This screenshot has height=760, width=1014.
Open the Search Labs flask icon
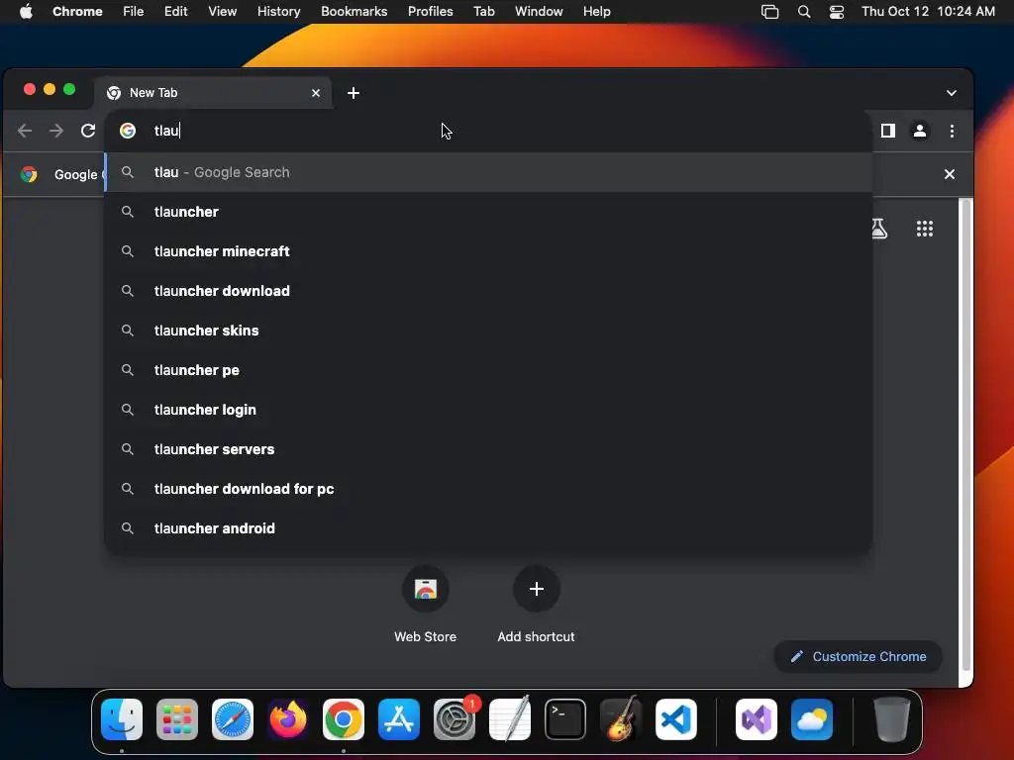pyautogui.click(x=878, y=229)
